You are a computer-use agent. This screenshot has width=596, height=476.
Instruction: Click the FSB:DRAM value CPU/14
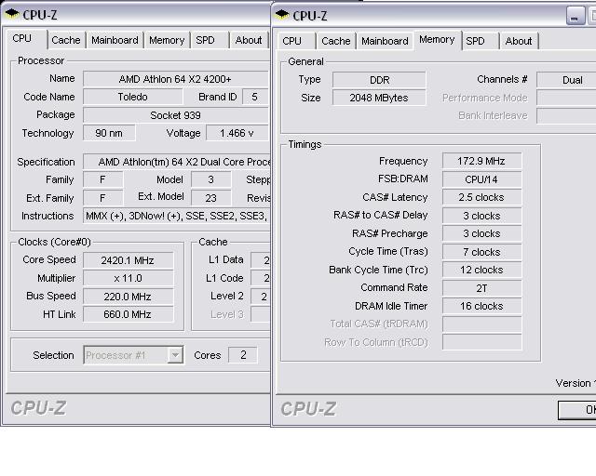pyautogui.click(x=482, y=179)
